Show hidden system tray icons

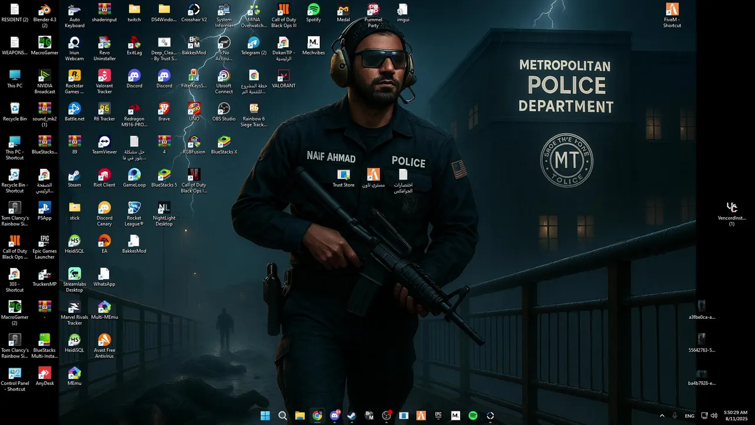[x=662, y=416]
